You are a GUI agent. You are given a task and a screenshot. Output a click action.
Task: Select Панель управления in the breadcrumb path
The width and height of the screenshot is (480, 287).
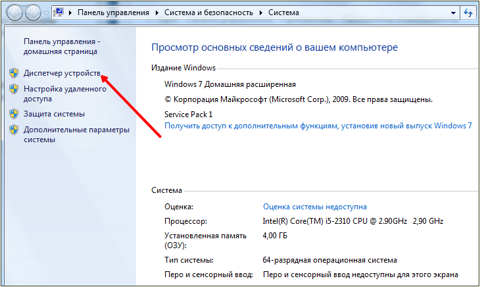(113, 13)
